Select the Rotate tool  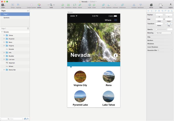click(75, 5)
